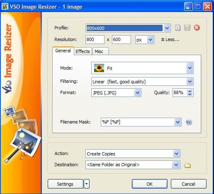Viewport: 214px width, 194px height.
Task: Confirm with the OK button
Action: tap(150, 184)
